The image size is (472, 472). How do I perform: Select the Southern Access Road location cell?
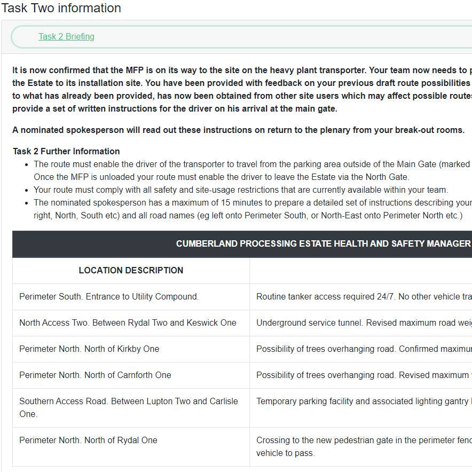pos(129,407)
